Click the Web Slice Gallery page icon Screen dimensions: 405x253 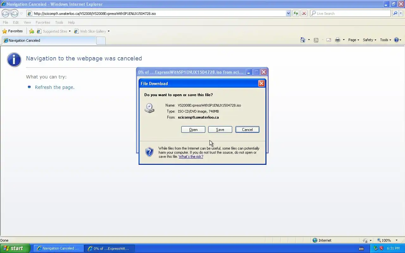point(77,31)
